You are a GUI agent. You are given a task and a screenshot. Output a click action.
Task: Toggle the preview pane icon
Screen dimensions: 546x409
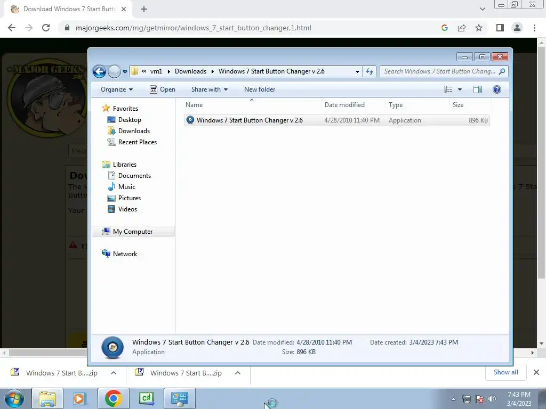(478, 89)
